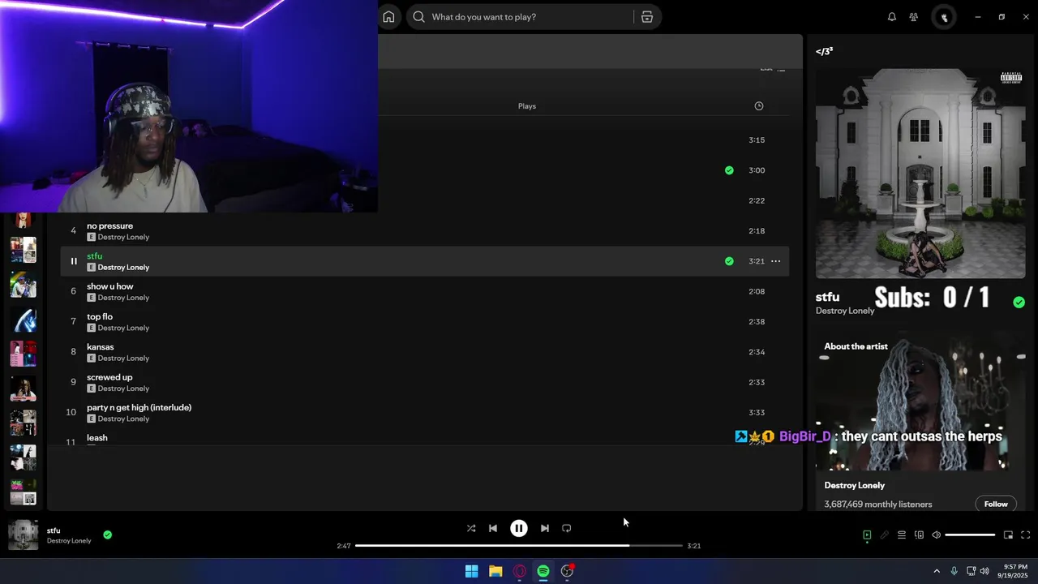The width and height of the screenshot is (1038, 584).
Task: Pause stfu using the track row icon
Action: [73, 261]
